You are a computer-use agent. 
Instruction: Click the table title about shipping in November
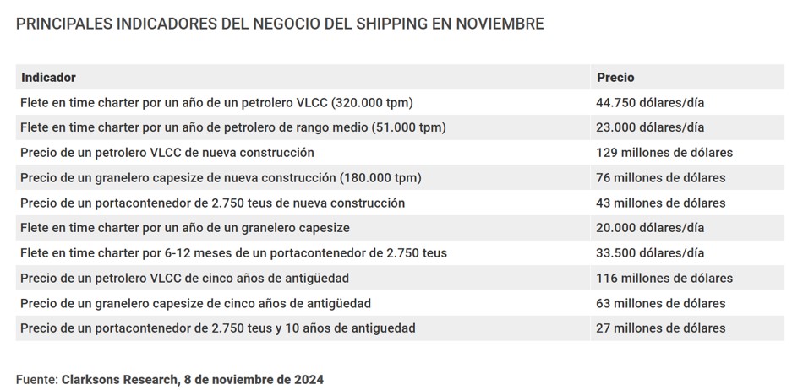tap(280, 24)
